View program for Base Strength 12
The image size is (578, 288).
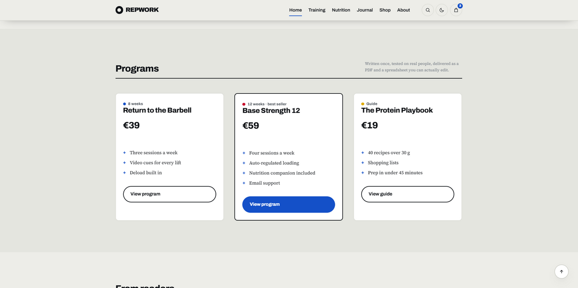pyautogui.click(x=289, y=204)
